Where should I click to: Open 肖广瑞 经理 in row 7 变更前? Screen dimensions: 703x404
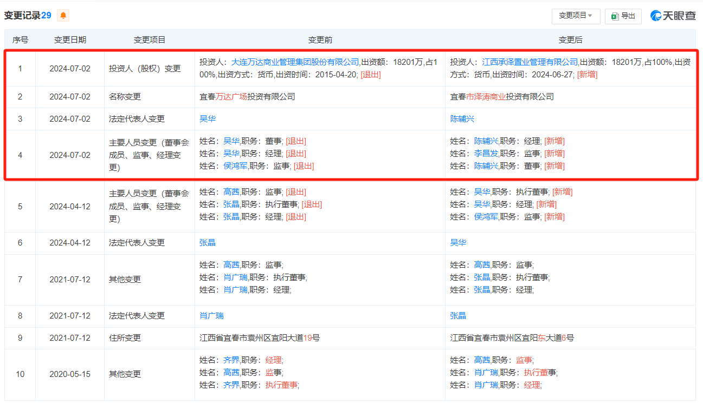[x=235, y=290]
